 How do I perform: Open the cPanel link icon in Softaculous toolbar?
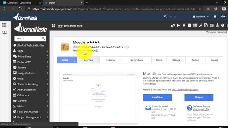(173, 26)
